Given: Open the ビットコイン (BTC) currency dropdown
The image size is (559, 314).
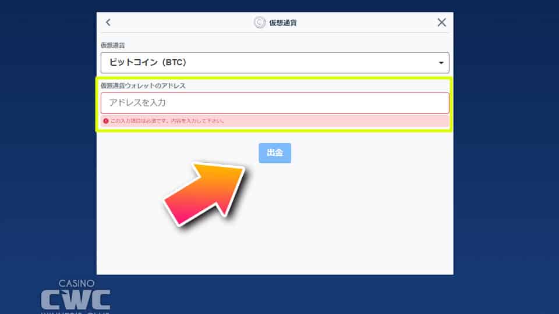Looking at the screenshot, I should tap(274, 63).
